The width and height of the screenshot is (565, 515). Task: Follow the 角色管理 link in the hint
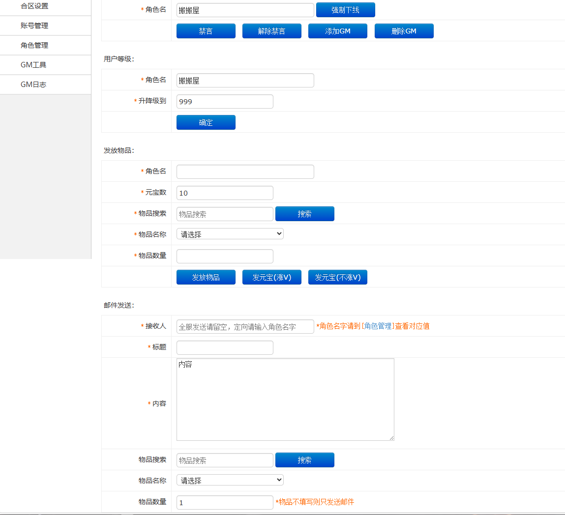pos(378,326)
